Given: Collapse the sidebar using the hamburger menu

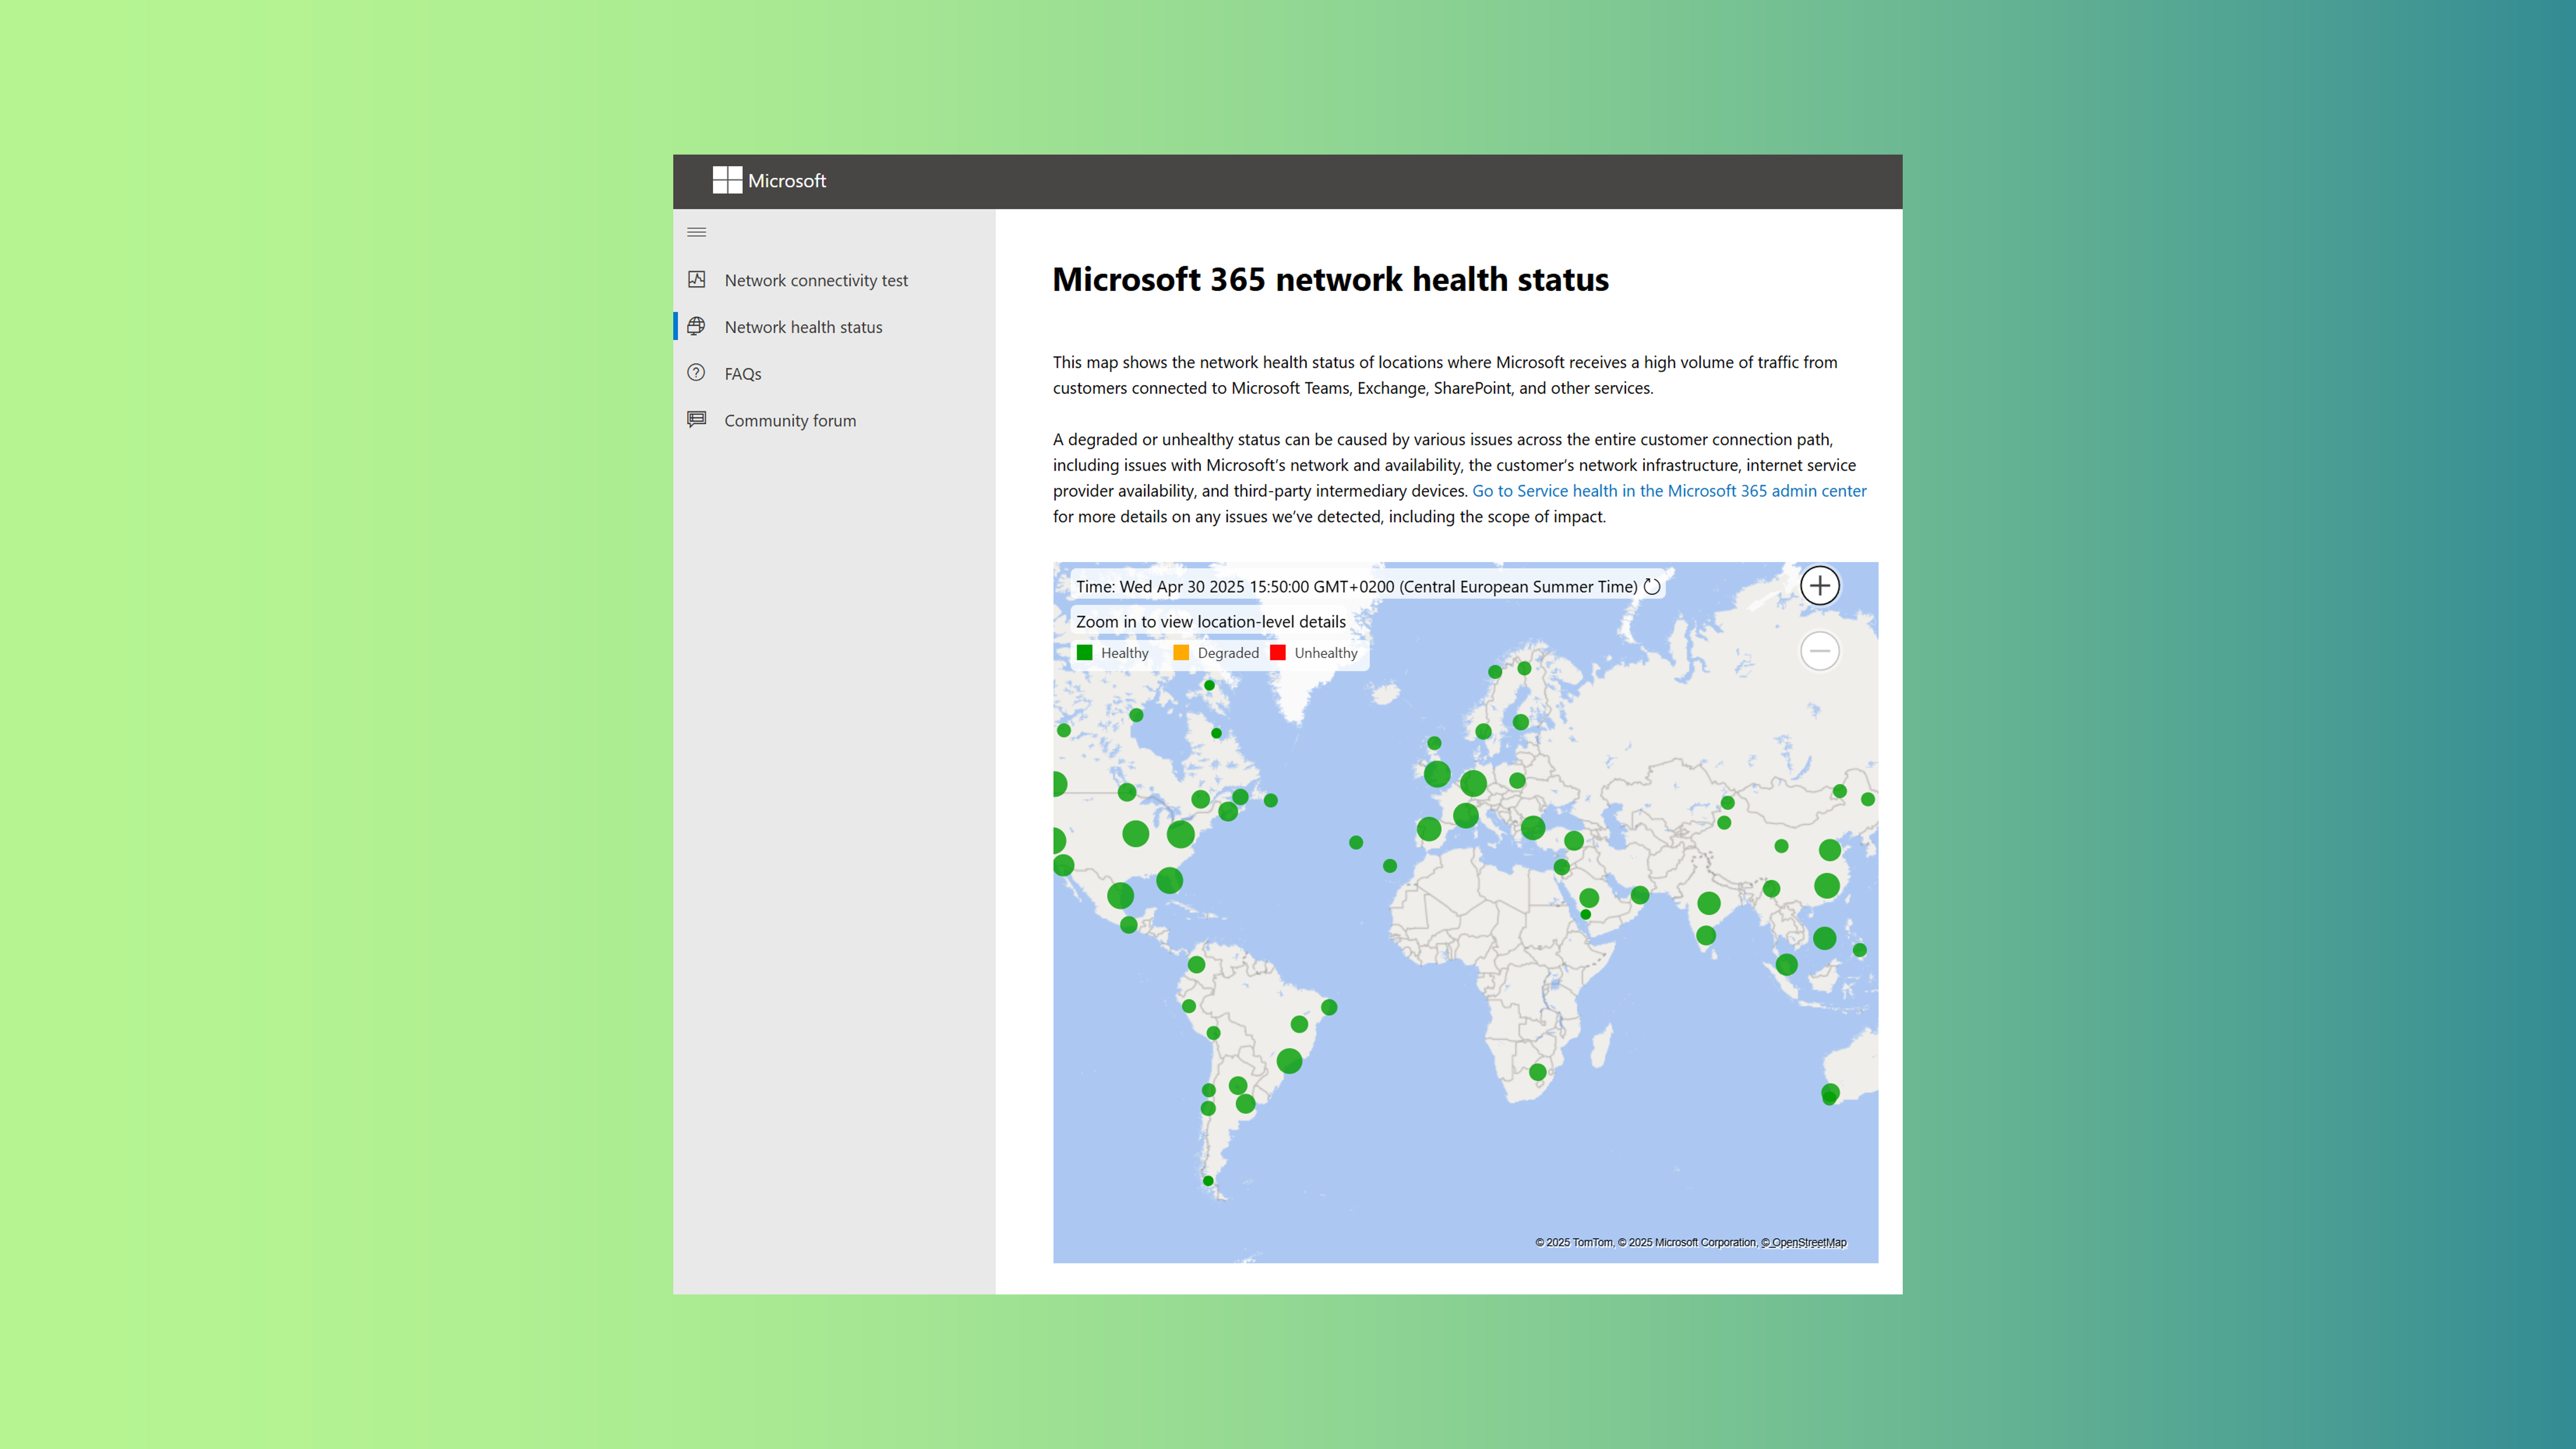Looking at the screenshot, I should tap(697, 232).
